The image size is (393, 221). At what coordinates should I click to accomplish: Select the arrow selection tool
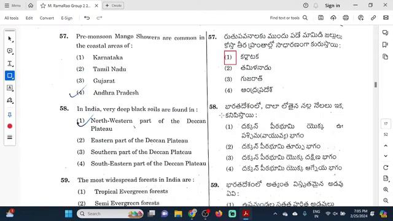tap(10, 39)
